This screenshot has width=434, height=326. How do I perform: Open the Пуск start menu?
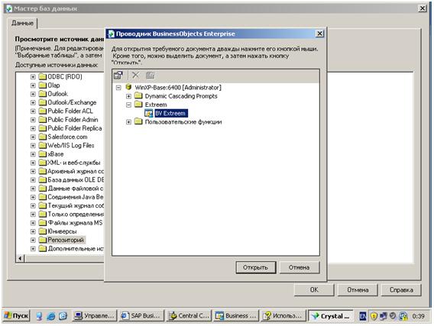pos(16,316)
